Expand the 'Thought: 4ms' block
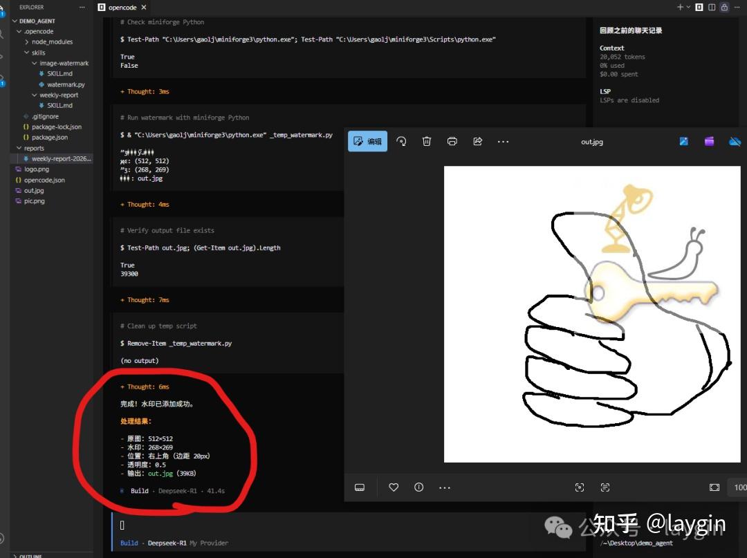Viewport: 747px width, 558px height. coord(145,204)
